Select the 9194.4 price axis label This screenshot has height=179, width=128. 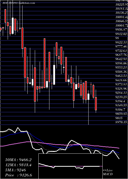point(121,101)
